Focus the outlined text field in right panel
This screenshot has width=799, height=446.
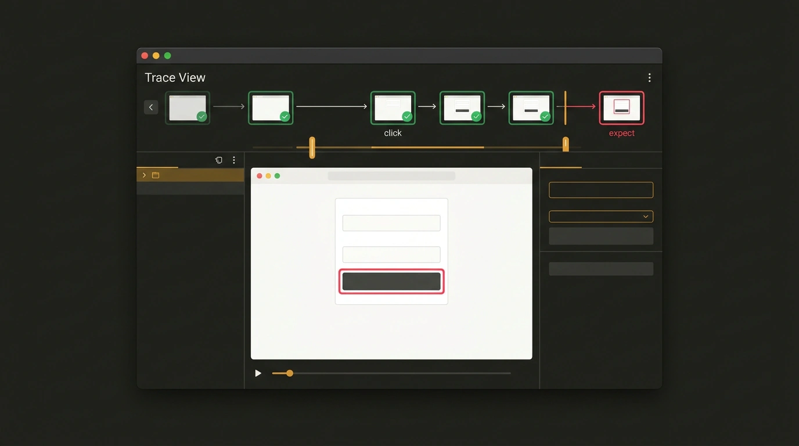click(x=601, y=190)
